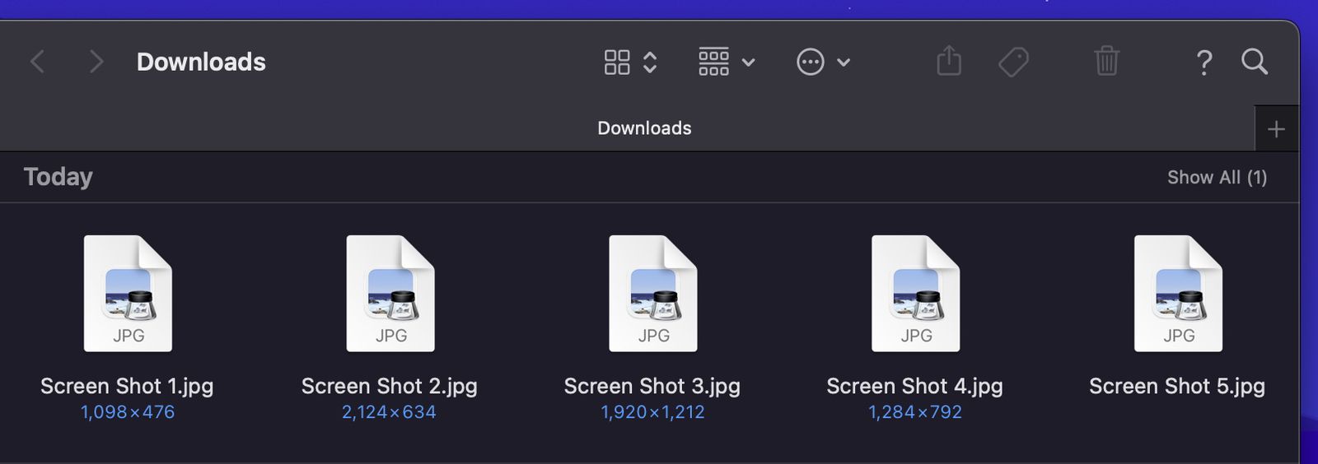Click Show All (1) link
This screenshot has width=1318, height=464.
pos(1217,177)
